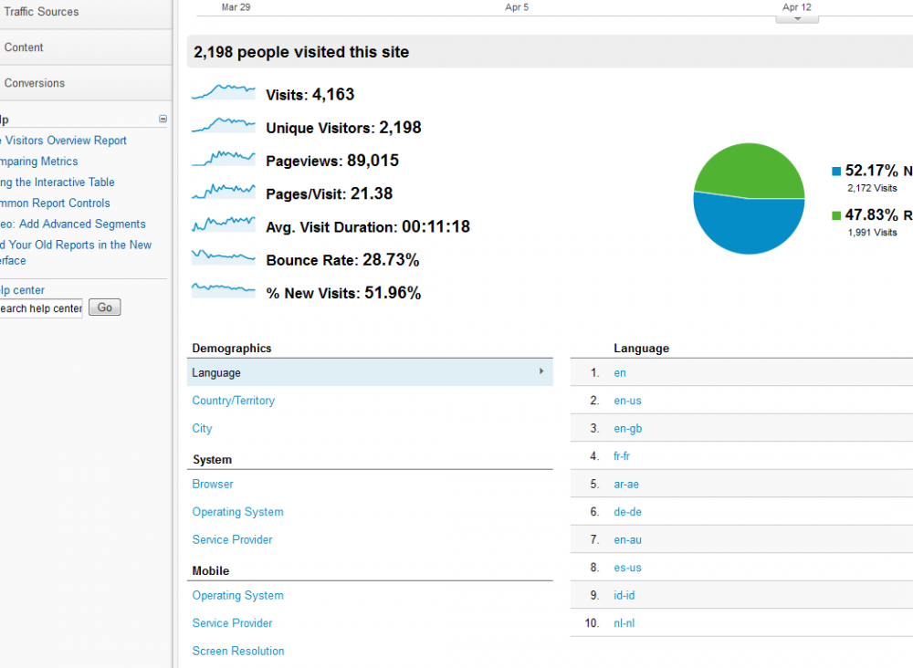
Task: Click the Bounce Rate sparkline graph
Action: click(x=223, y=257)
